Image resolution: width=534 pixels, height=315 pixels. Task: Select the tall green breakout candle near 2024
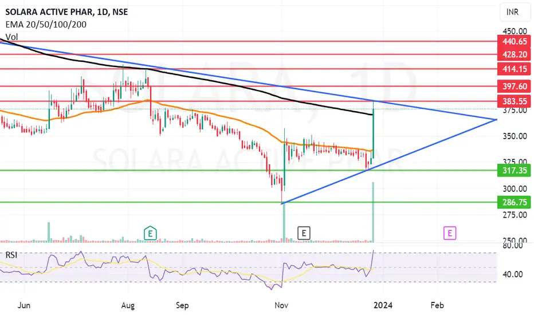[x=374, y=130]
